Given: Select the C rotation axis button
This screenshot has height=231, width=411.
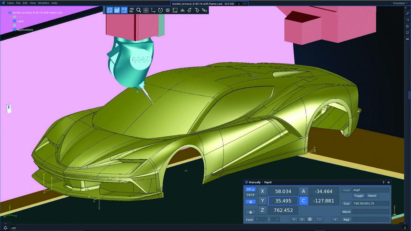Looking at the screenshot, I should coord(304,201).
